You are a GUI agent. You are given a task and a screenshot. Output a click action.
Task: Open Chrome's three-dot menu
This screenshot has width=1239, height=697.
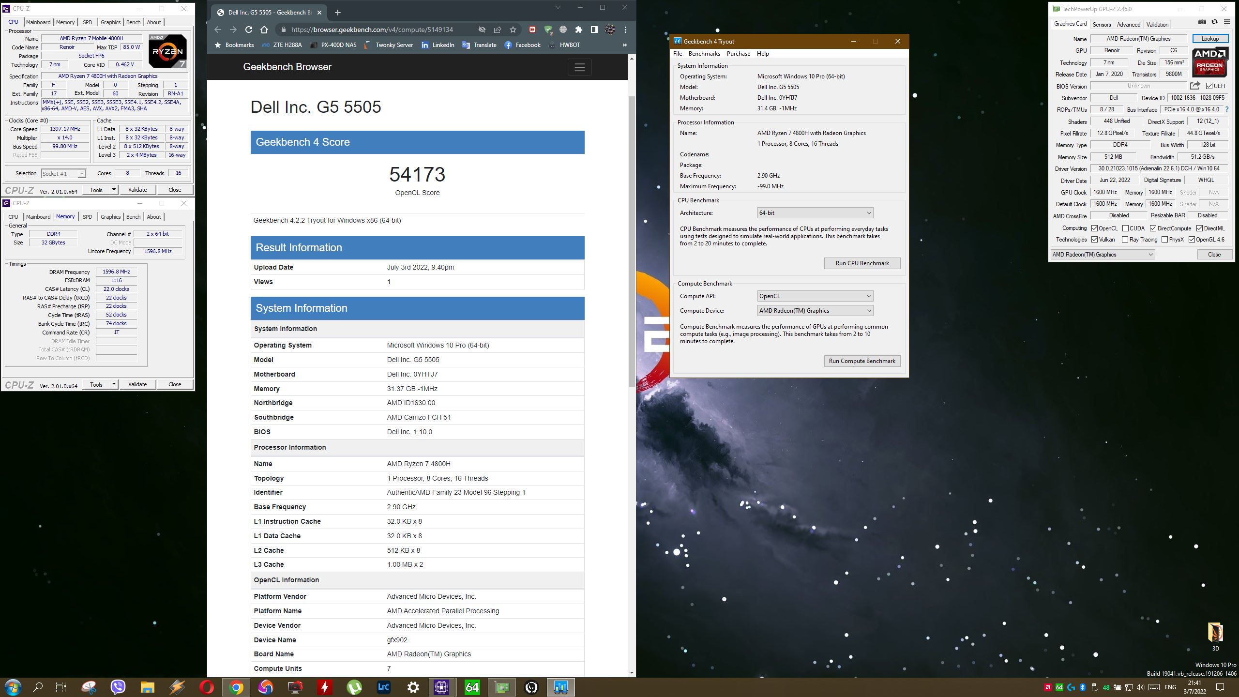tap(625, 30)
